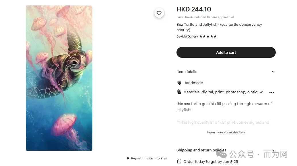Image resolution: width=297 pixels, height=166 pixels.
Task: Click the Jun 8-25 delivery estimate
Action: [230, 162]
